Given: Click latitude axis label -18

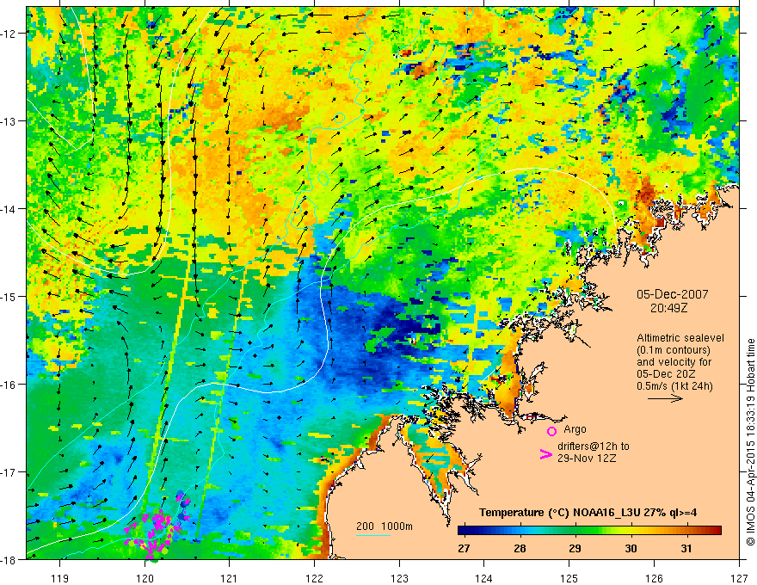Looking at the screenshot, I should (9, 560).
